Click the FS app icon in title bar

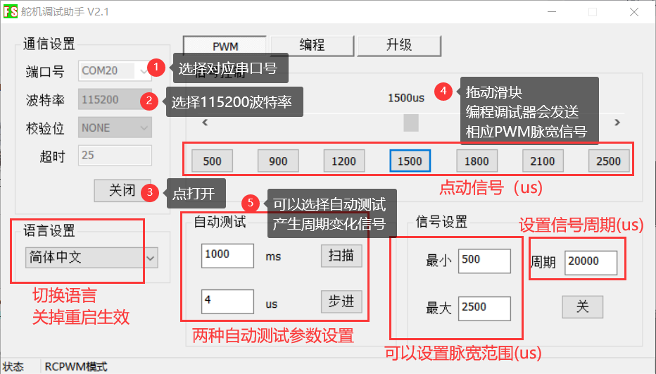click(11, 12)
